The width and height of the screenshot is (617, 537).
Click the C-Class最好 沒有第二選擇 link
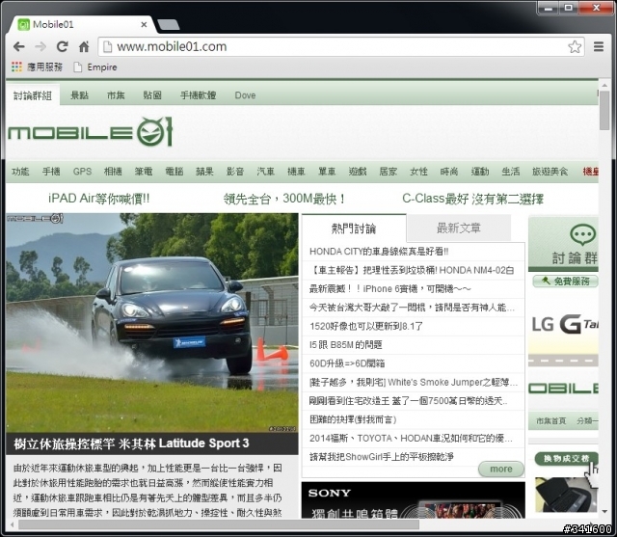pos(472,199)
